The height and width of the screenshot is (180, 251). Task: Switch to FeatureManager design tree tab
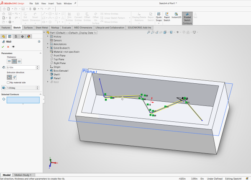point(3,36)
